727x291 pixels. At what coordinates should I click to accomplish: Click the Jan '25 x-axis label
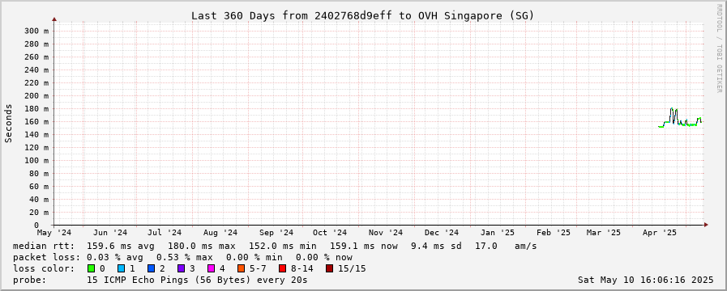click(497, 233)
